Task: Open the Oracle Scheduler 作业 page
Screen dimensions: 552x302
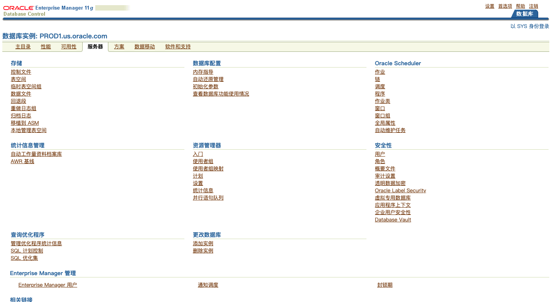Action: coord(380,72)
